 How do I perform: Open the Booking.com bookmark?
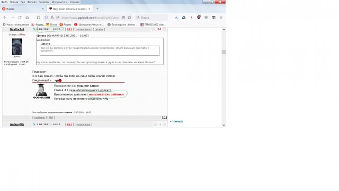click(122, 25)
